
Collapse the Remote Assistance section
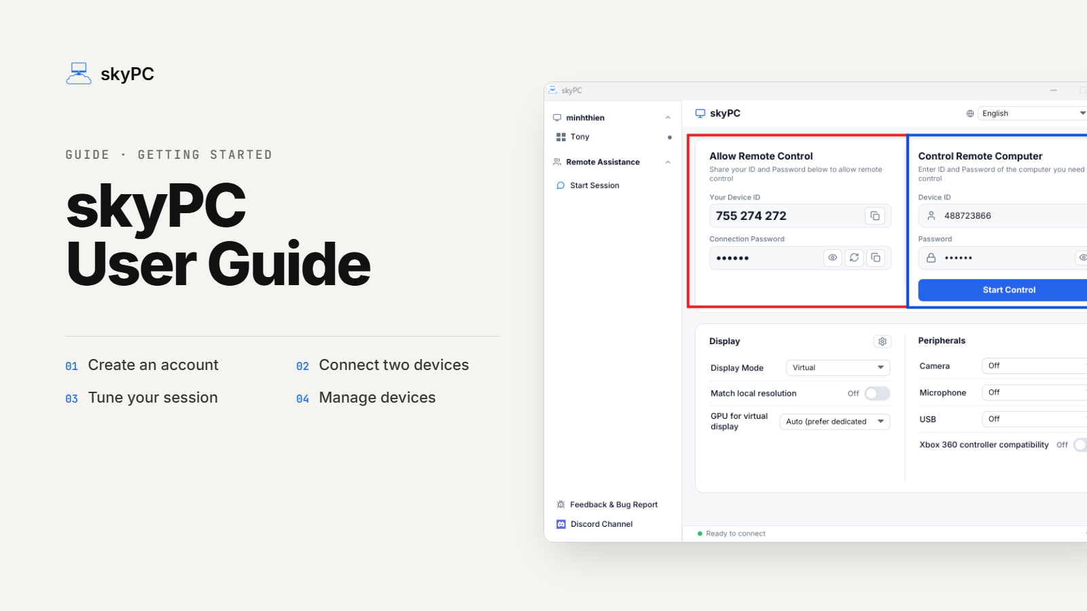[x=668, y=162]
